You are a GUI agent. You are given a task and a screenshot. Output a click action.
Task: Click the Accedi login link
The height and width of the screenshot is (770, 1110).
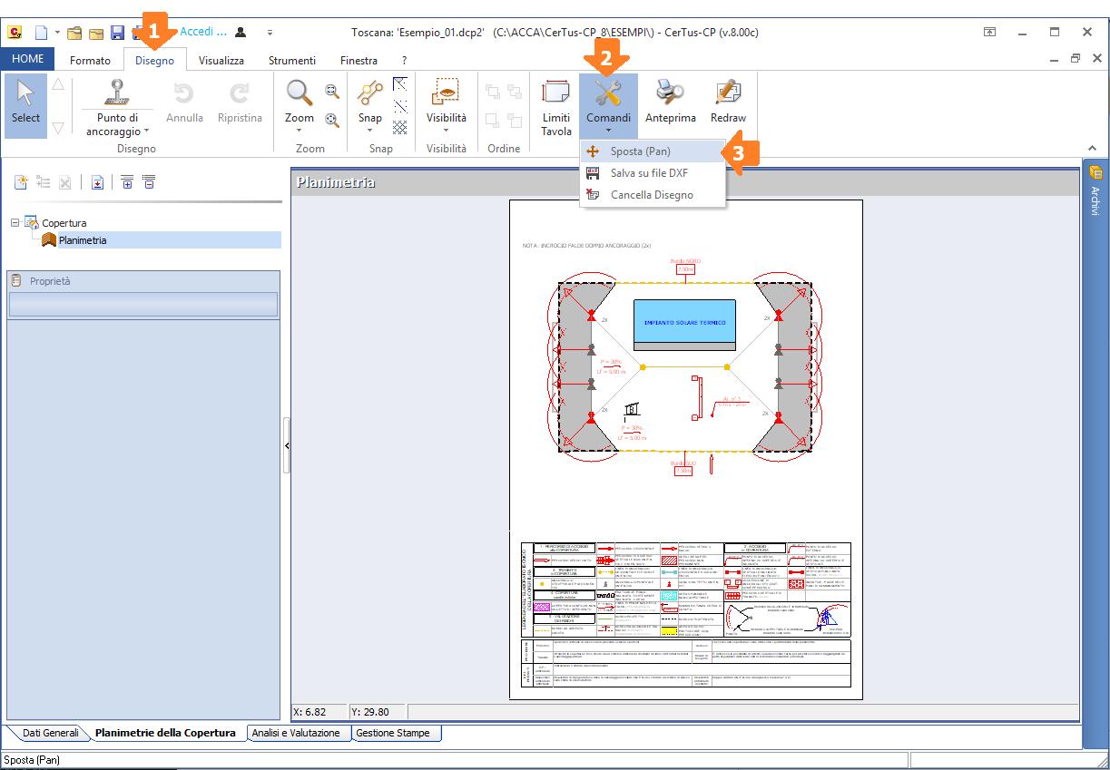click(x=202, y=32)
